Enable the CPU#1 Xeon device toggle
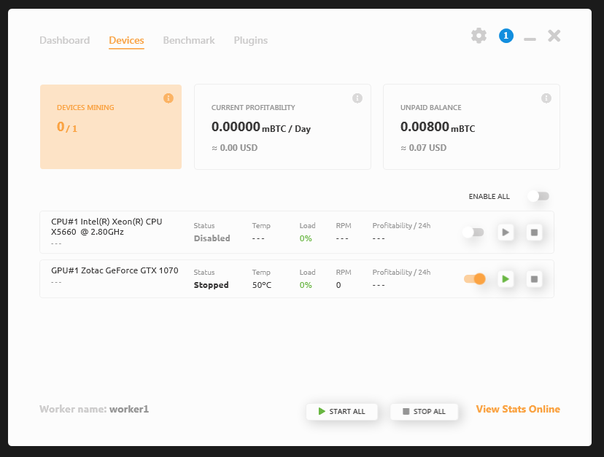 pyautogui.click(x=473, y=232)
